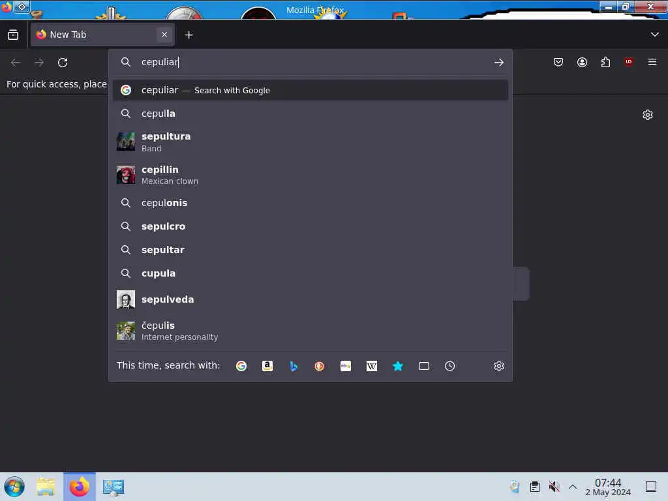This screenshot has height=501, width=668.
Task: Go forward one page
Action: pos(39,63)
